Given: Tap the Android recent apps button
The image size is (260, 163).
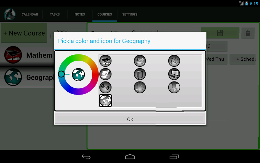Looking at the screenshot, I should (174, 157).
